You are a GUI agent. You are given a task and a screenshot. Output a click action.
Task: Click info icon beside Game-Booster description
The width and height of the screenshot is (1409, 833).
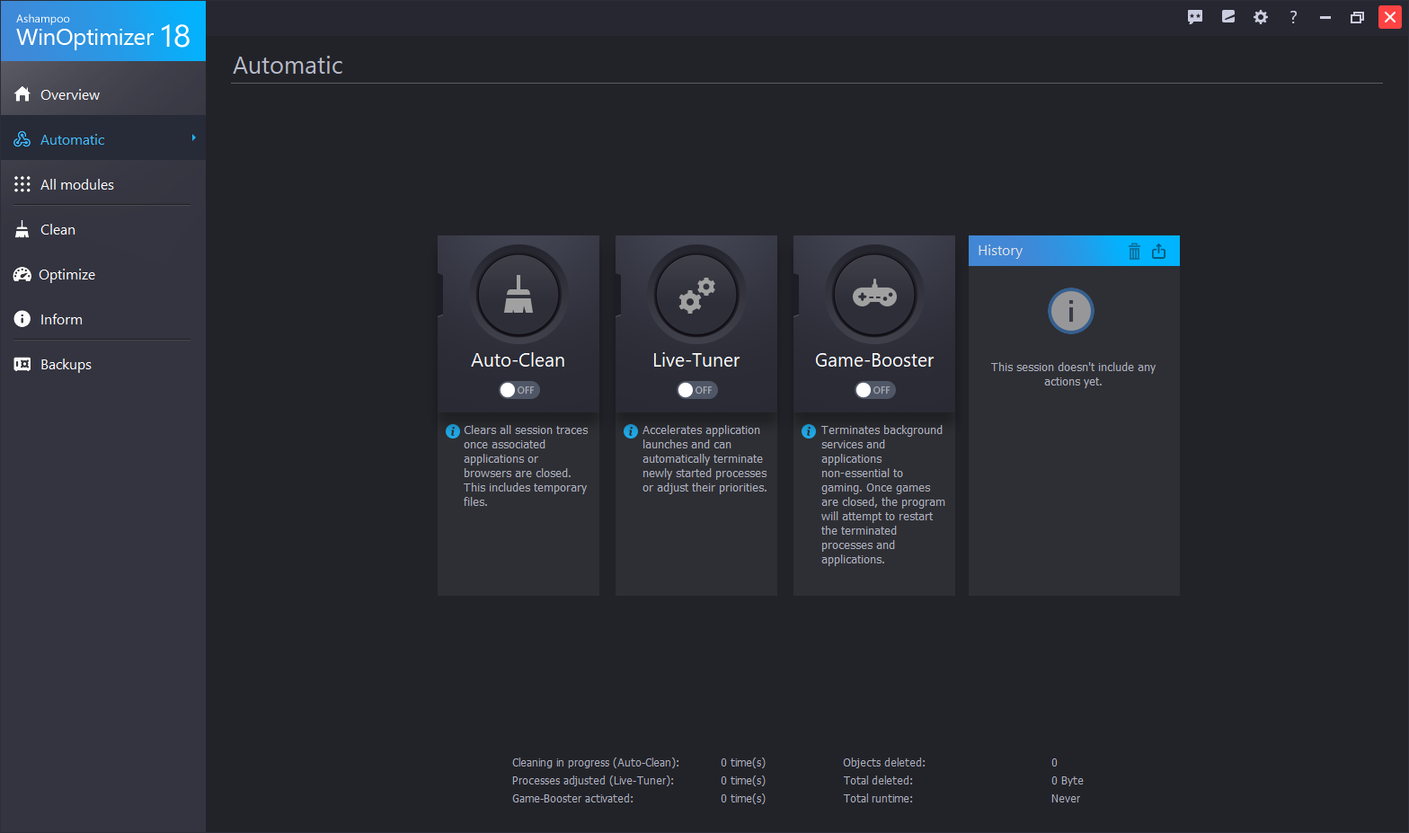809,431
